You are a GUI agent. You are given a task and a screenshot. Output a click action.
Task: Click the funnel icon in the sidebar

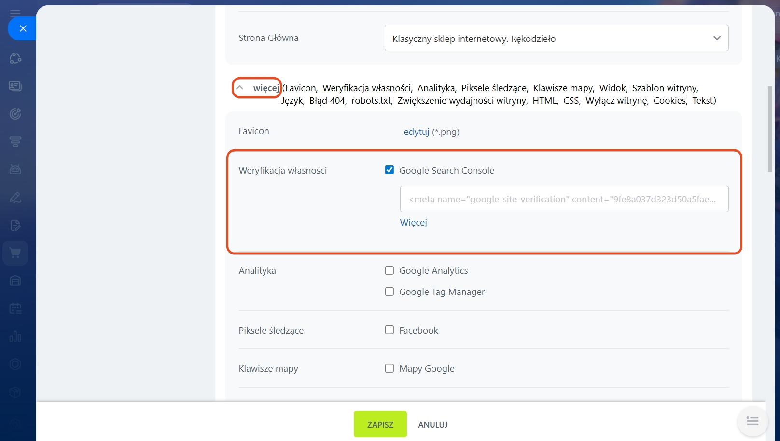point(15,142)
